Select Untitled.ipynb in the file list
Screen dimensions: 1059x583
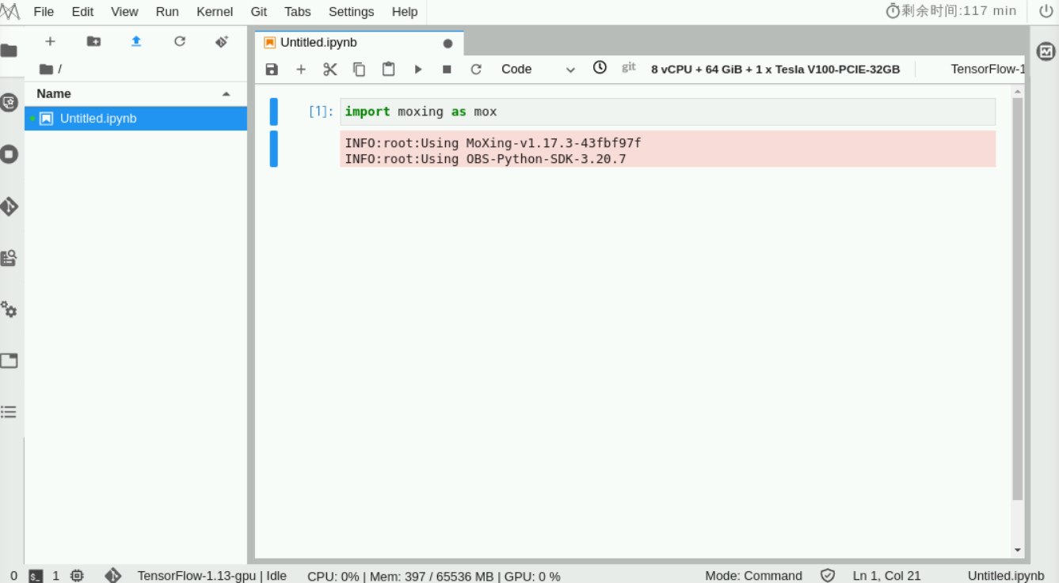[x=135, y=119]
